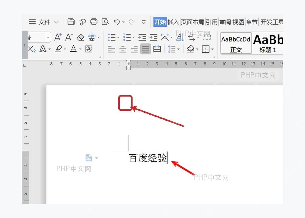Apply numbered list icon
The image size is (305, 218).
127,37
